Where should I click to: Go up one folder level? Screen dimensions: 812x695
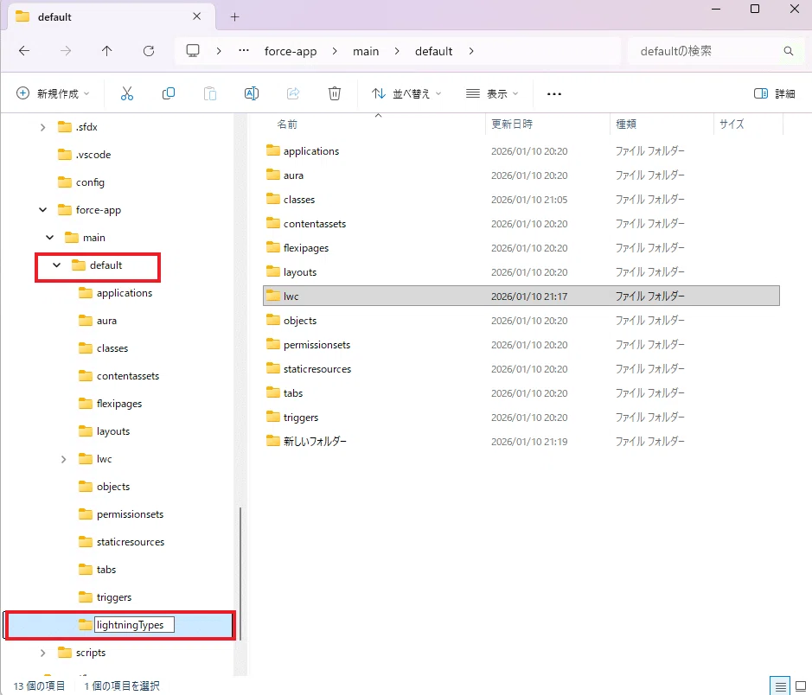[x=106, y=51]
